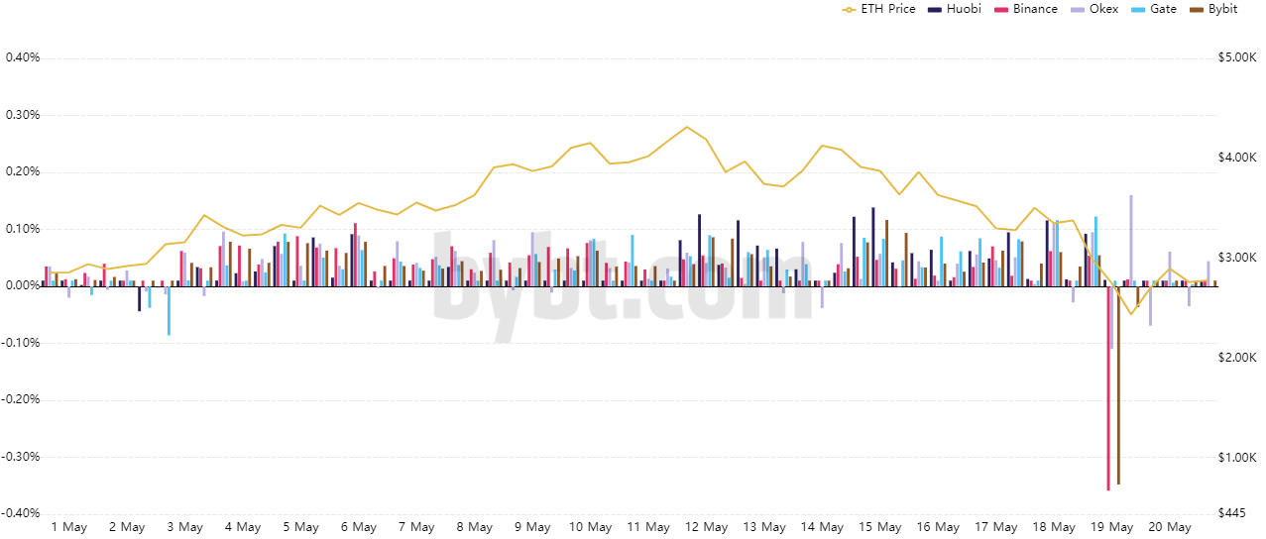Click the 12 May x-axis label

[707, 527]
